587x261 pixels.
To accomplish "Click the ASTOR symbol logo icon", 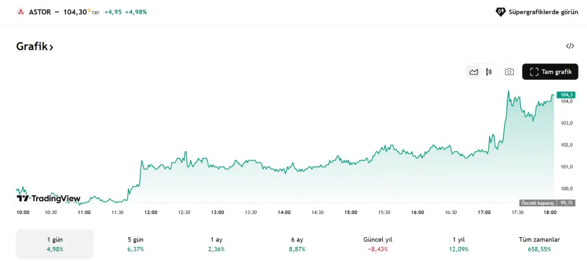I will [x=20, y=12].
